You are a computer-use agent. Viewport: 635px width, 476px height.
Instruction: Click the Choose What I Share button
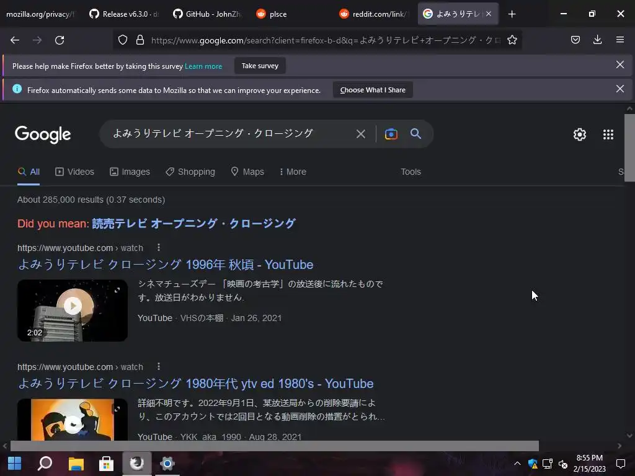click(x=373, y=90)
